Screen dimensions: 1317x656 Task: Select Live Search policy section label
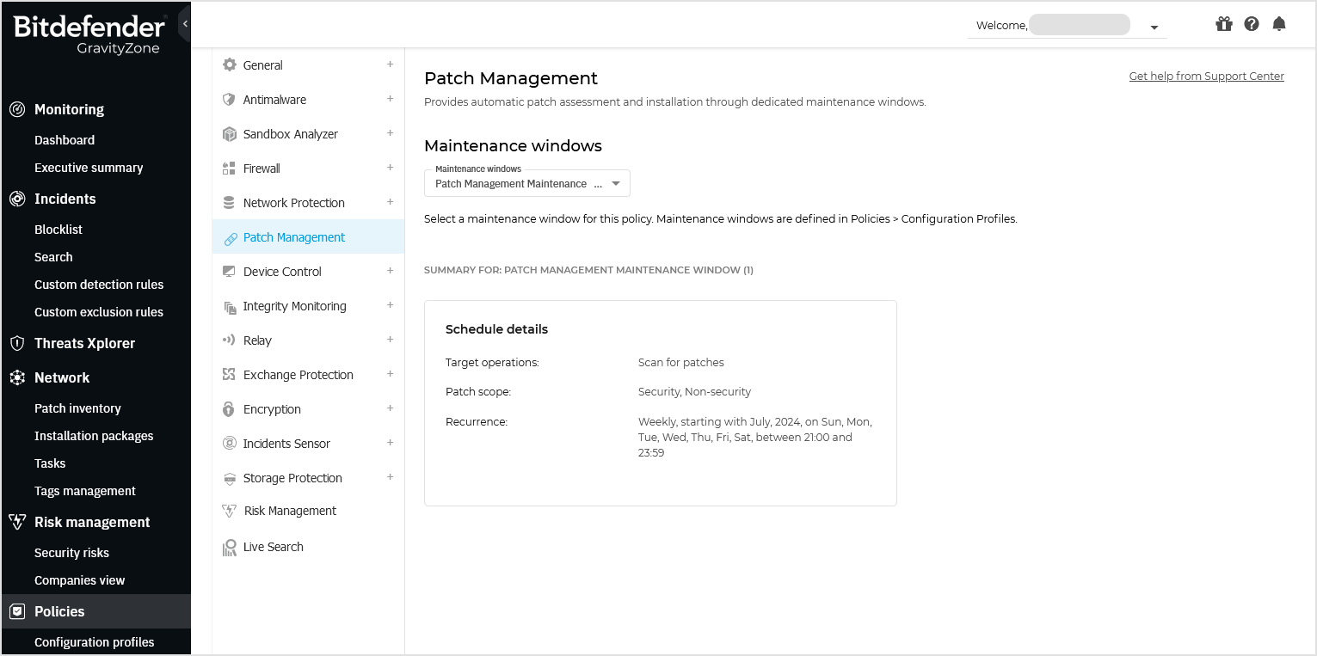[x=274, y=547]
